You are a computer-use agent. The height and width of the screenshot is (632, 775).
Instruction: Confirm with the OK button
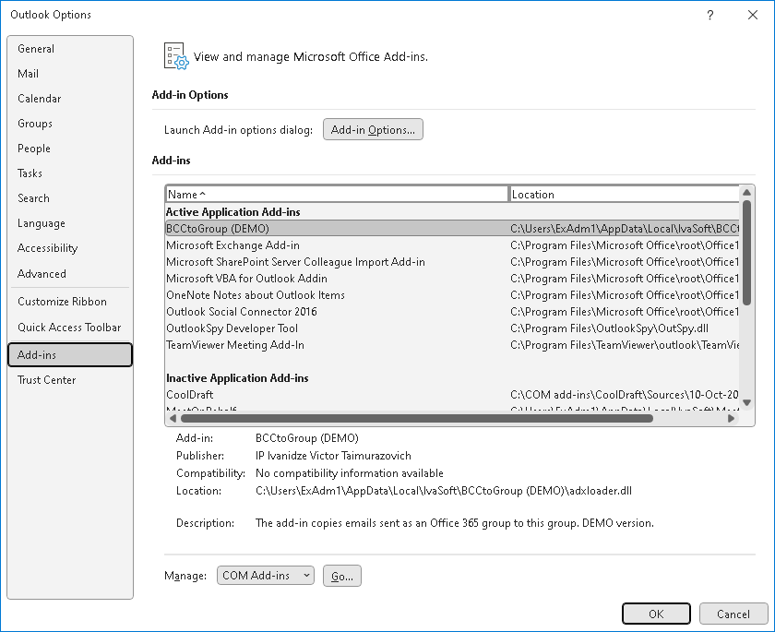click(656, 614)
